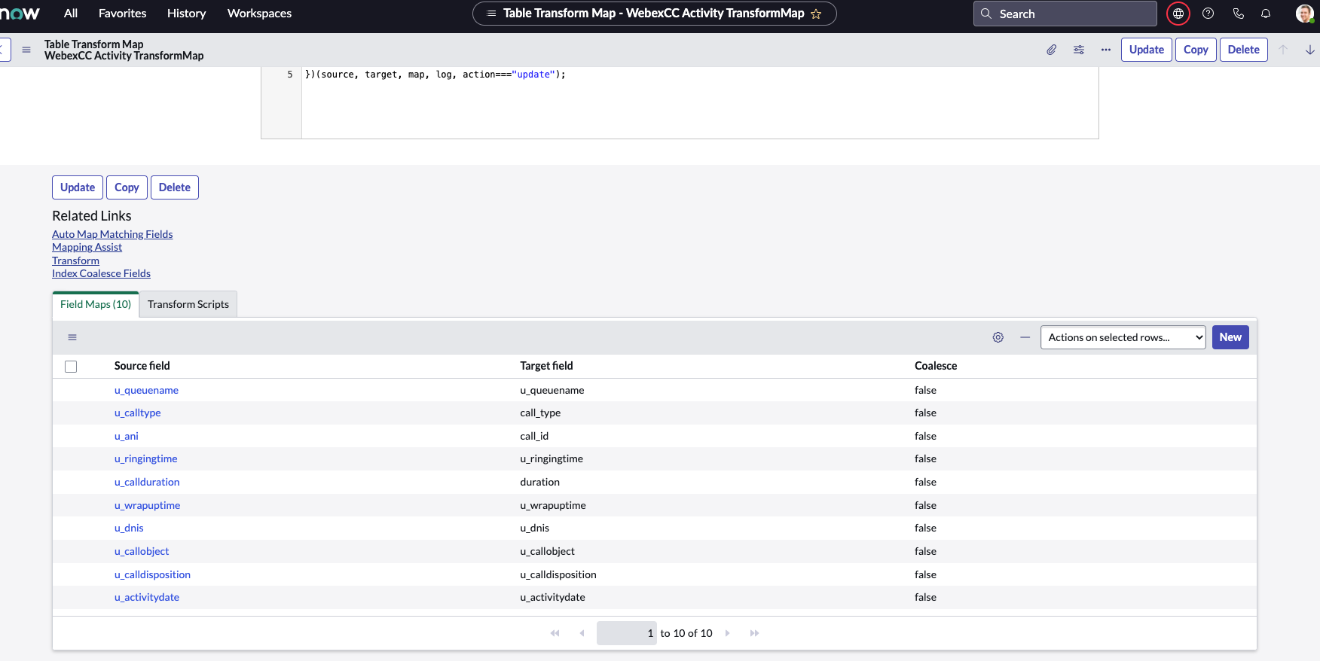Viewport: 1320px width, 661px height.
Task: Click Index Coalesce Fields link
Action: pyautogui.click(x=101, y=273)
